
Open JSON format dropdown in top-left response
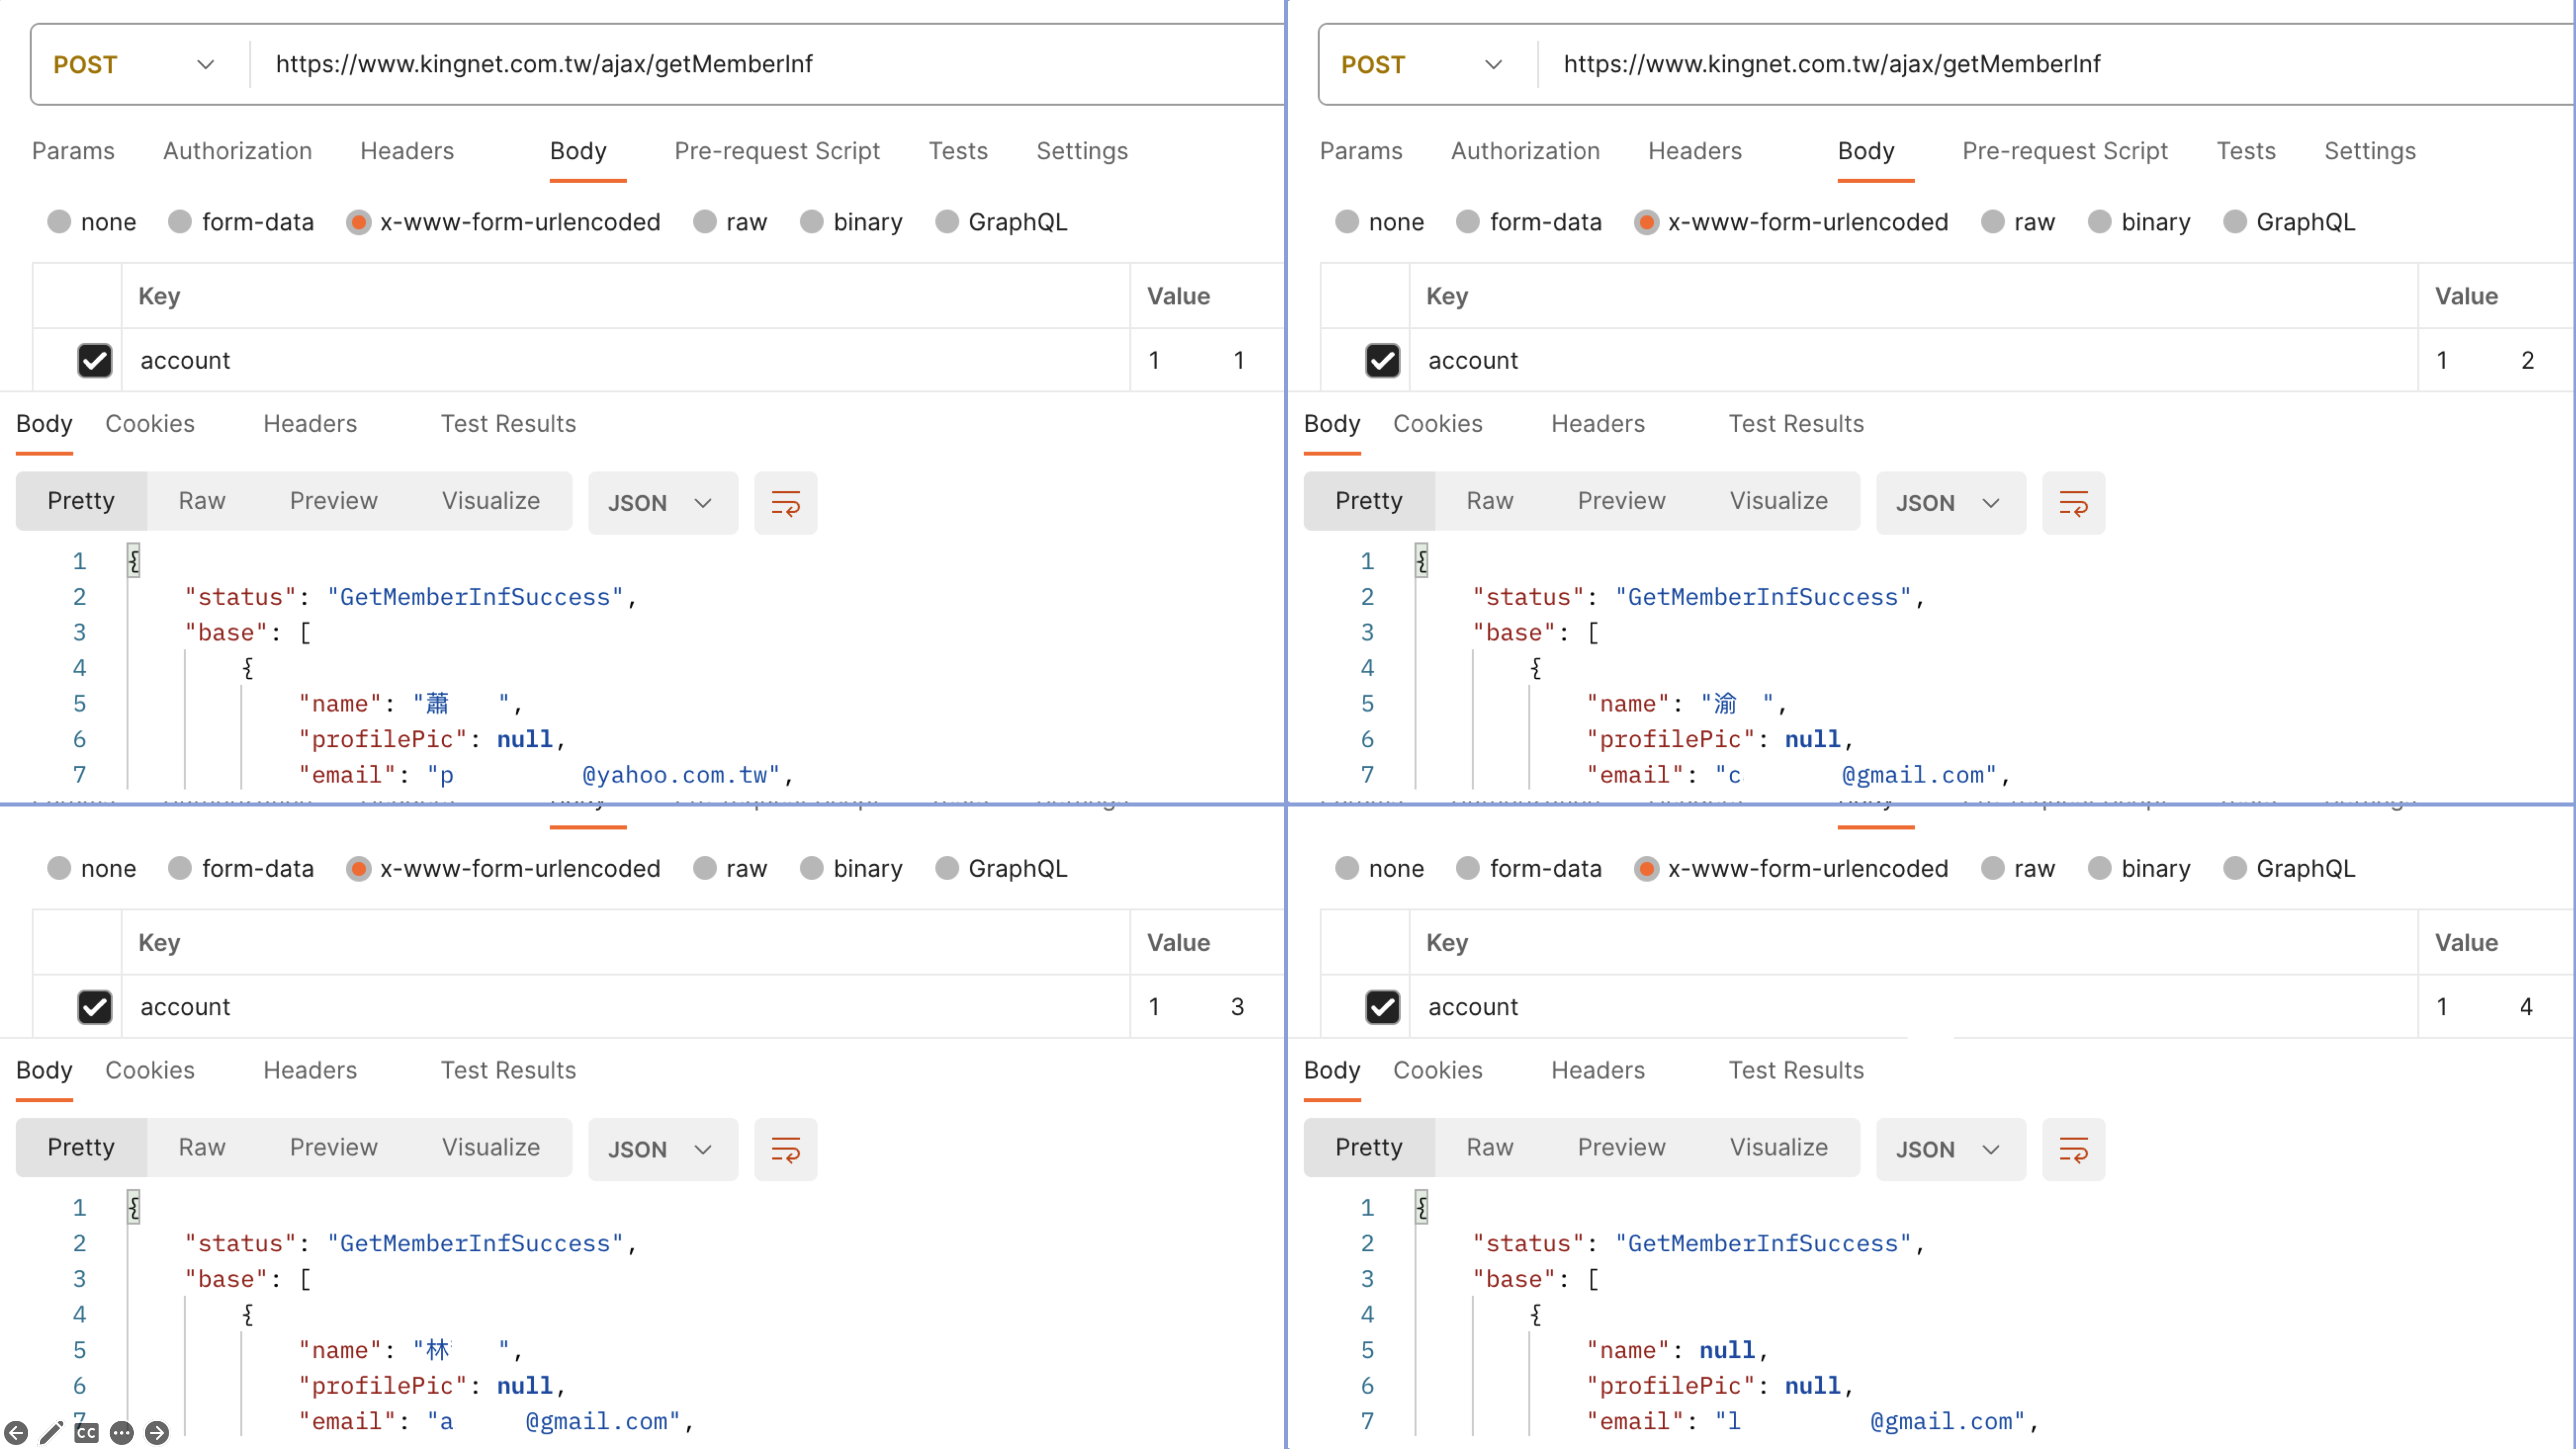663,503
